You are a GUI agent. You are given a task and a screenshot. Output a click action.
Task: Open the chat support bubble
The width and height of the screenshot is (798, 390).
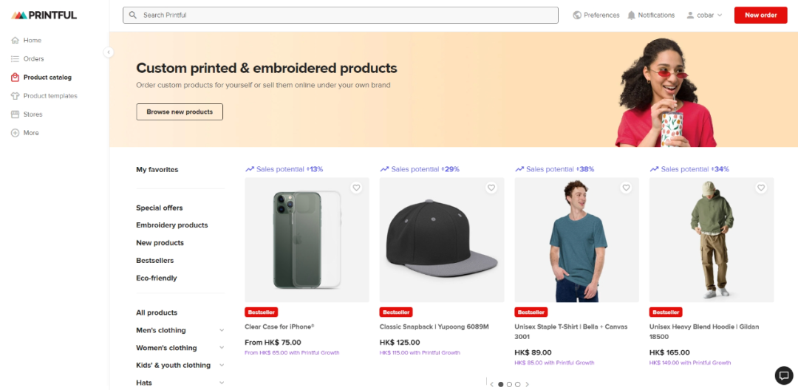783,375
